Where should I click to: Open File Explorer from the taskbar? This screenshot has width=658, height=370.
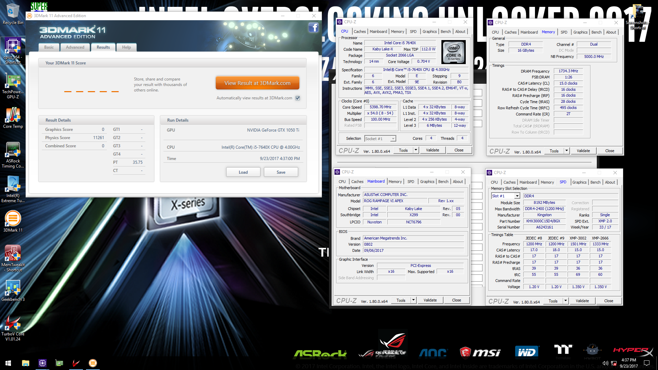click(25, 363)
